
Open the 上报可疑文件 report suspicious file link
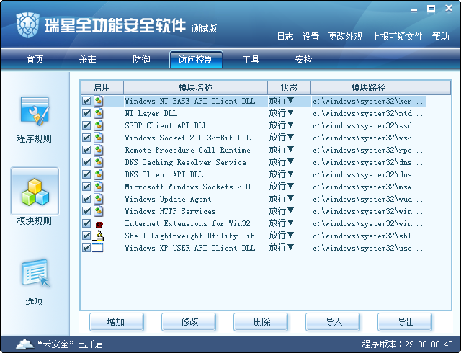tap(397, 37)
